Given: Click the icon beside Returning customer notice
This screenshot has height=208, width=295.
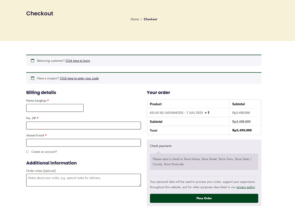Looking at the screenshot, I should (33, 61).
